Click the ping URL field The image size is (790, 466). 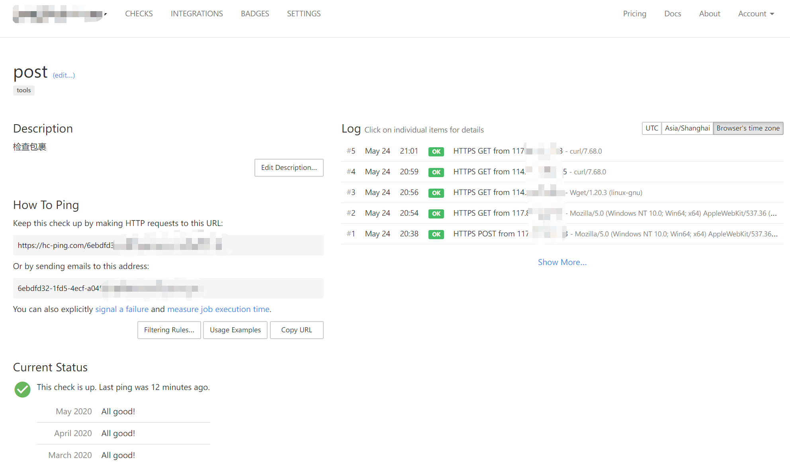[168, 245]
